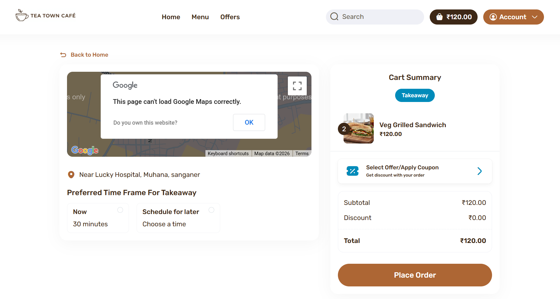The width and height of the screenshot is (560, 299).
Task: Click the Tea Town Café logo
Action: point(46,15)
